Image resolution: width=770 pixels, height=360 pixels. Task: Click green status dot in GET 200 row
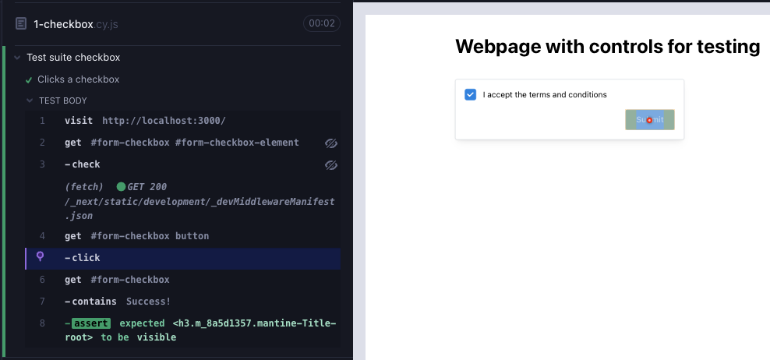pos(121,187)
